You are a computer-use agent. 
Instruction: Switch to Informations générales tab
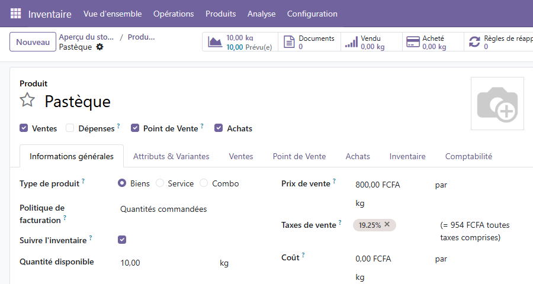click(72, 156)
